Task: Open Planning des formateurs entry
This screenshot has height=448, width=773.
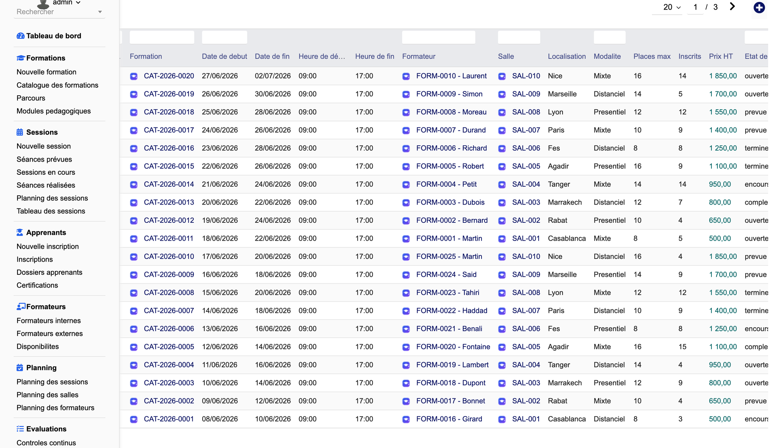Action: pos(56,408)
